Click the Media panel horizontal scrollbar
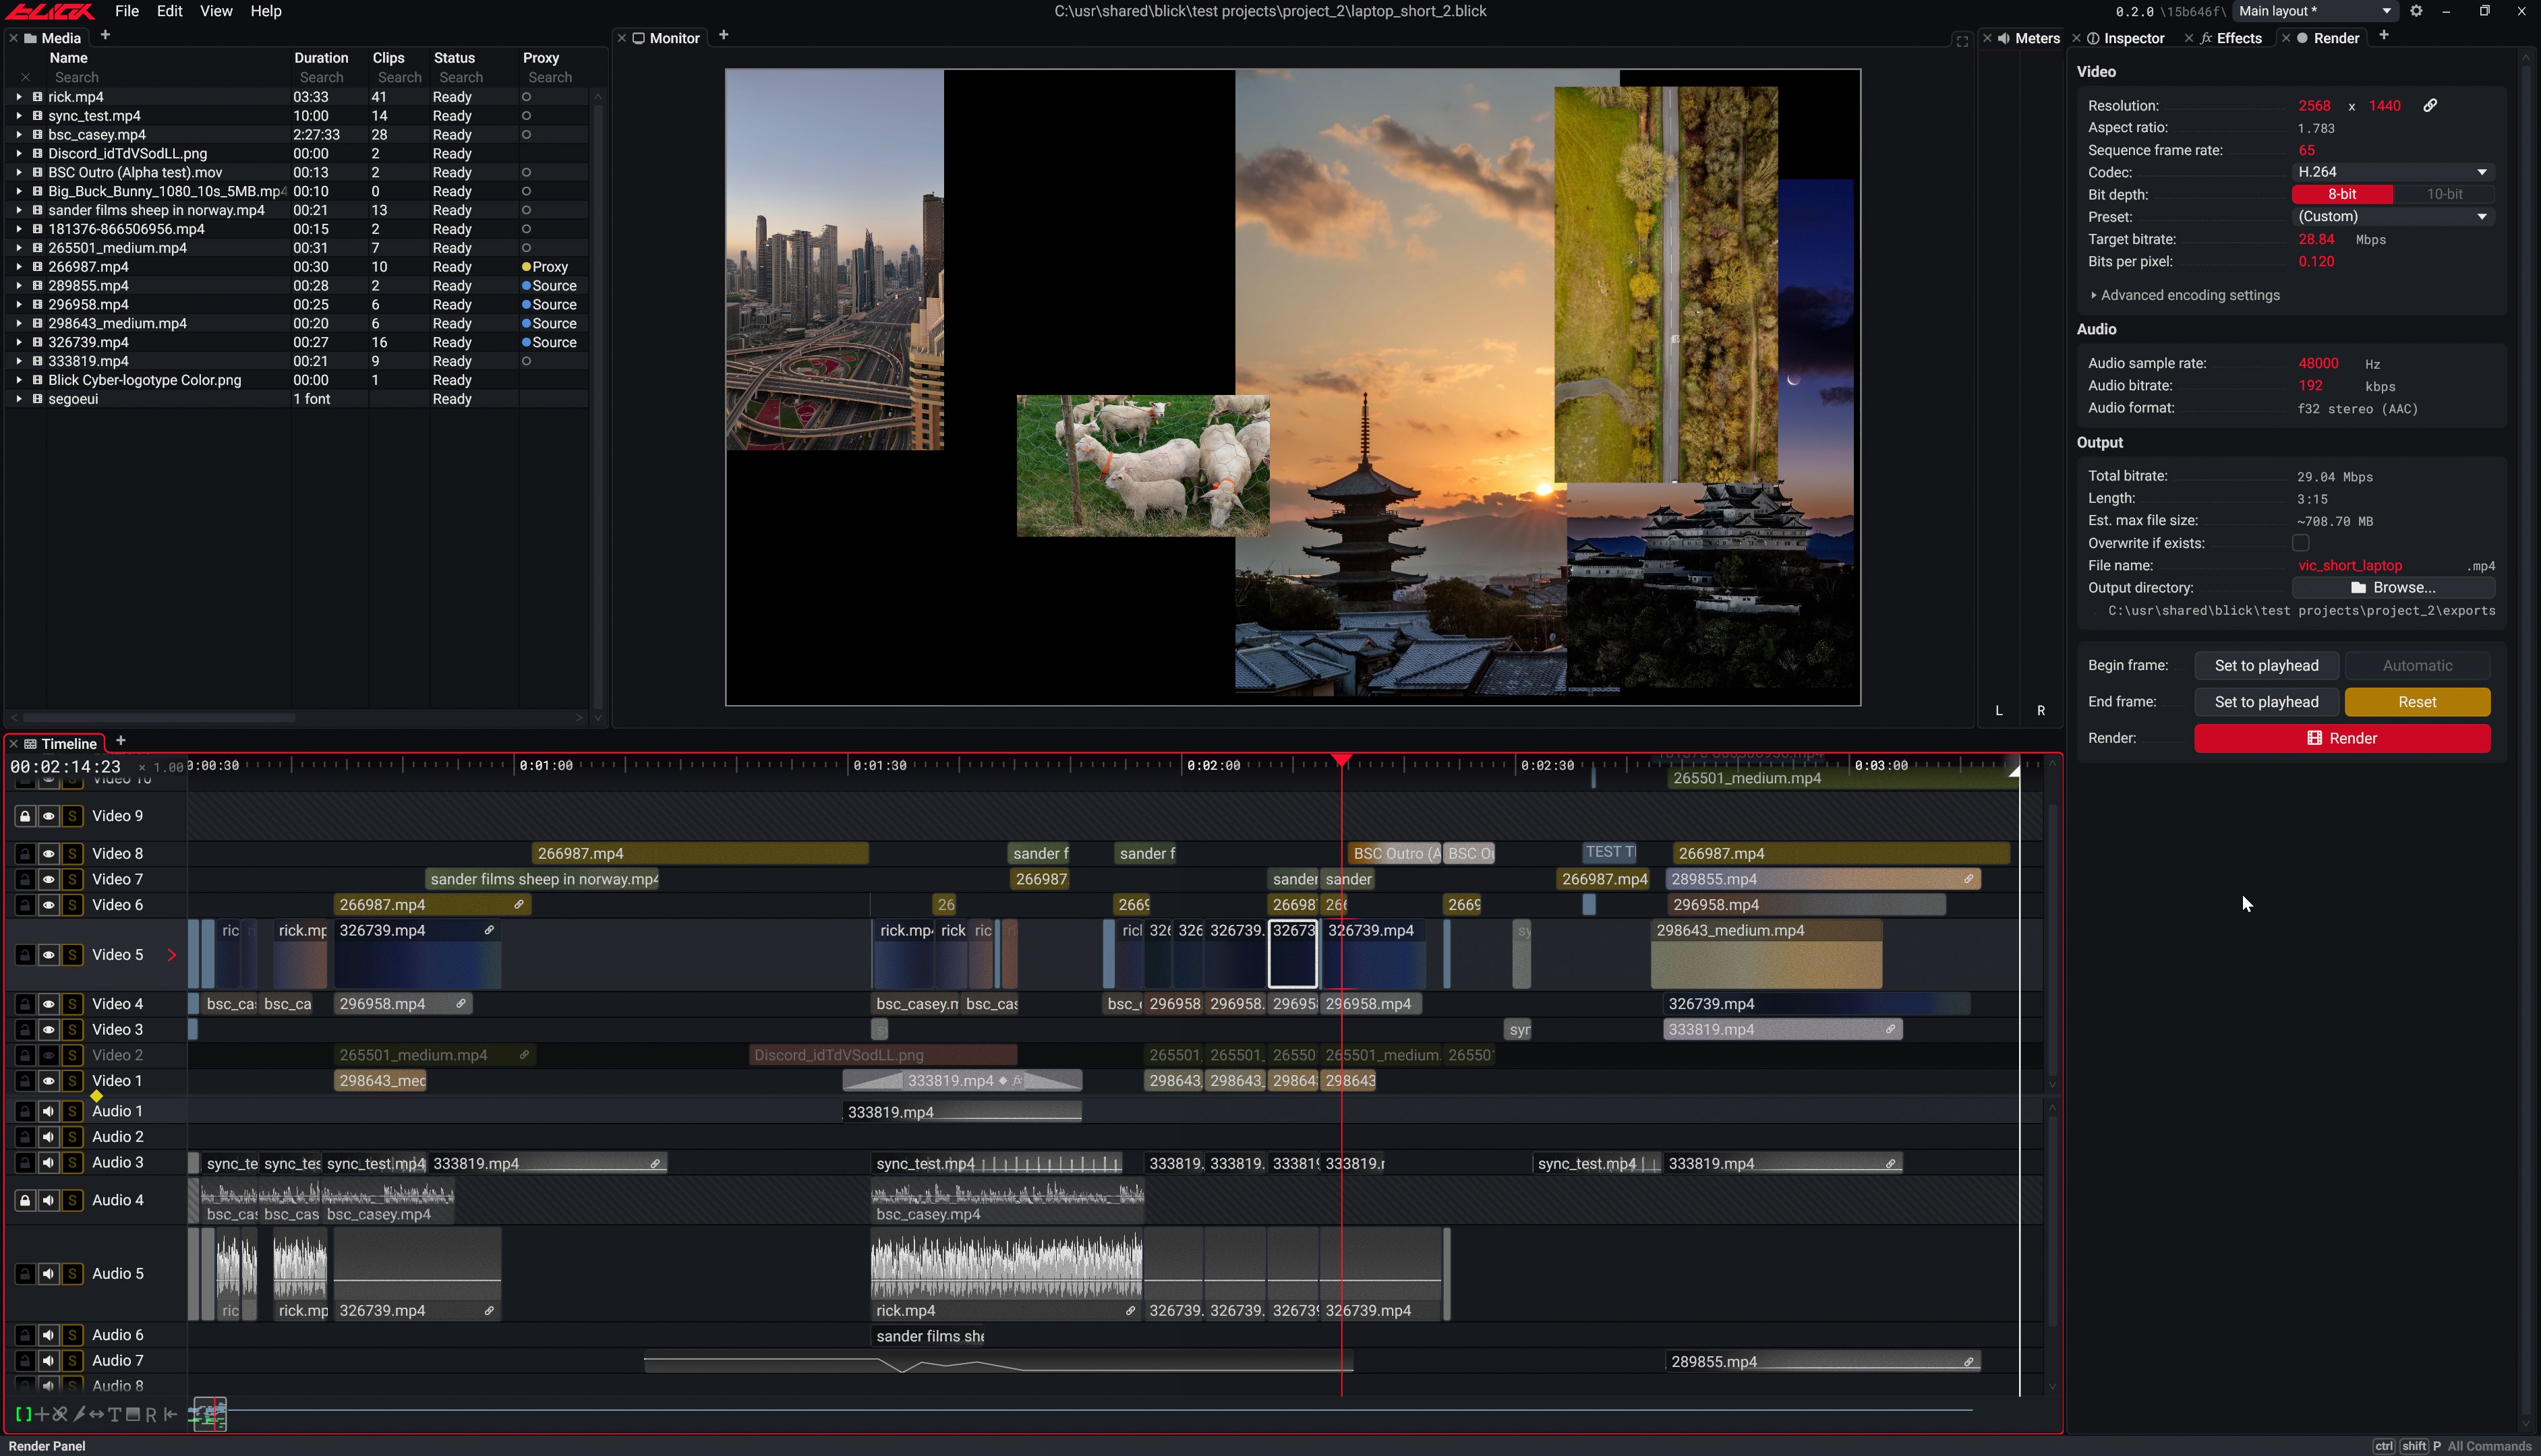Image resolution: width=2541 pixels, height=1456 pixels. [160, 718]
